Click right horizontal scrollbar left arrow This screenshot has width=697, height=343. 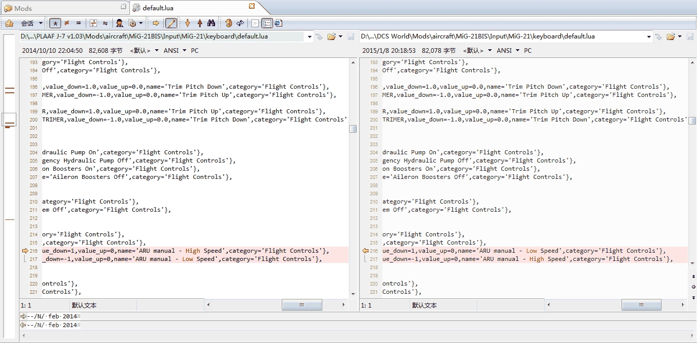coord(548,305)
